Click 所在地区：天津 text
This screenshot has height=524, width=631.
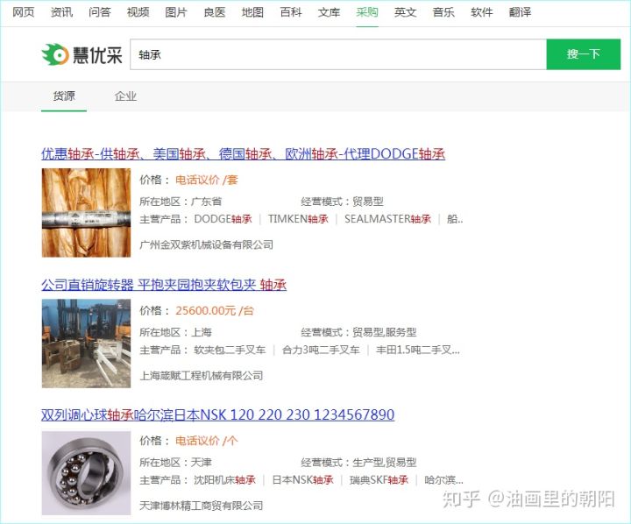pyautogui.click(x=175, y=462)
